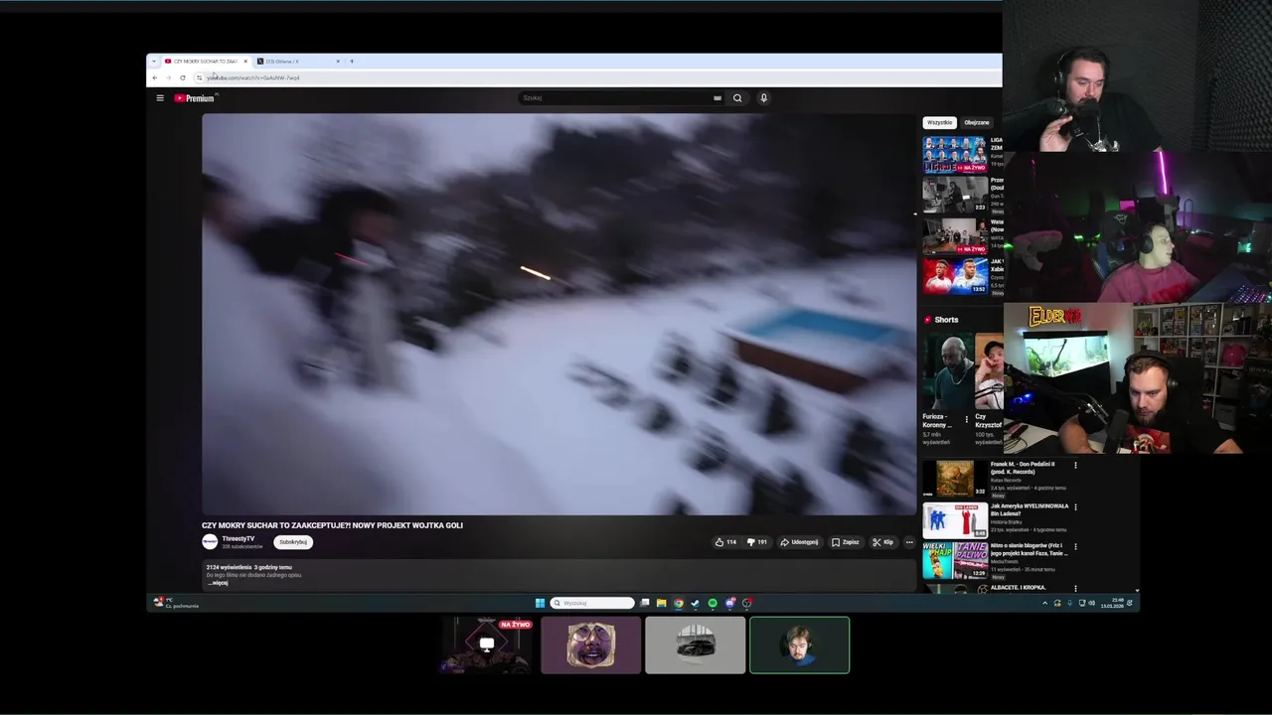Start voice search with microphone icon
Screen dimensions: 1272x715
tap(763, 98)
